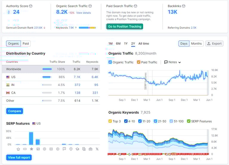
Task: Click the news documents SERP feature icon
Action: [84, 149]
